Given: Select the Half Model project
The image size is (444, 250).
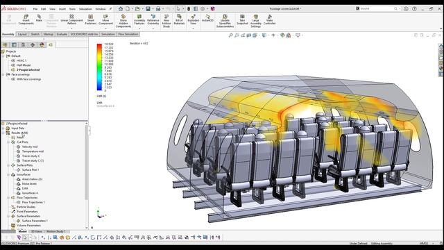Looking at the screenshot, I should point(24,65).
